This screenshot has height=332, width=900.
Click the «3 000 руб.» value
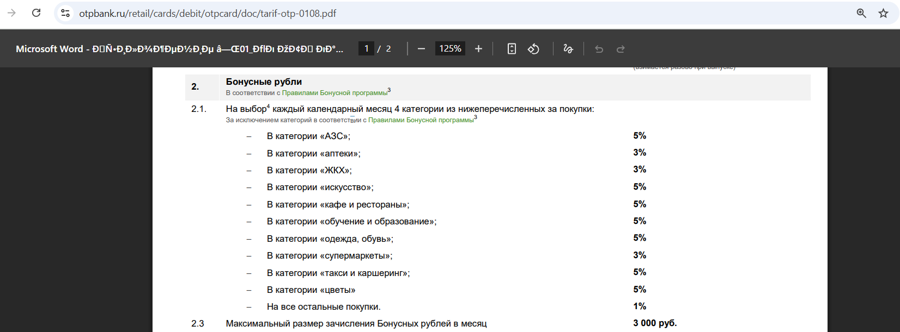[x=655, y=323]
